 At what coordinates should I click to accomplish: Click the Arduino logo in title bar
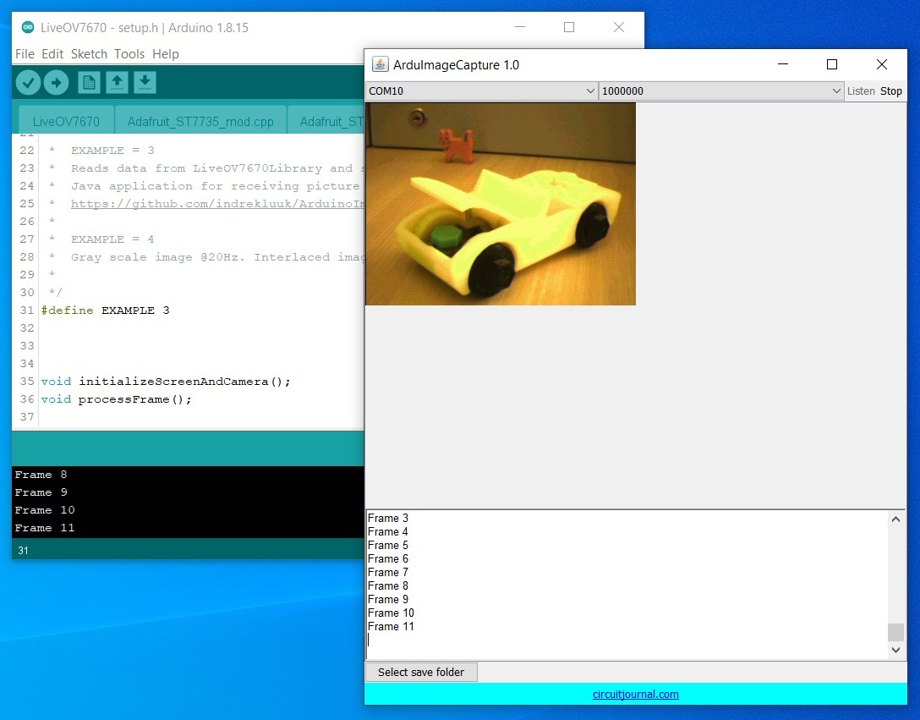click(28, 27)
